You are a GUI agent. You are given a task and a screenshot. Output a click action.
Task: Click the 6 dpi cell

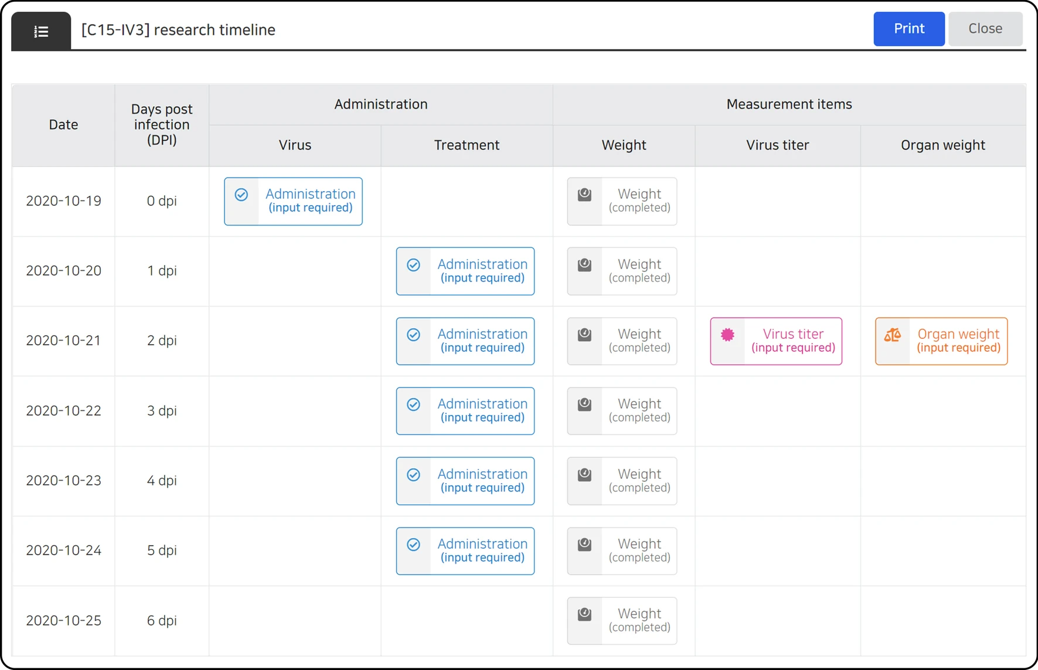coord(162,621)
